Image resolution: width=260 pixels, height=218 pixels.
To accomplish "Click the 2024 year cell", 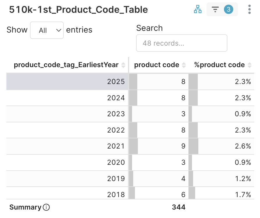I will (116, 98).
